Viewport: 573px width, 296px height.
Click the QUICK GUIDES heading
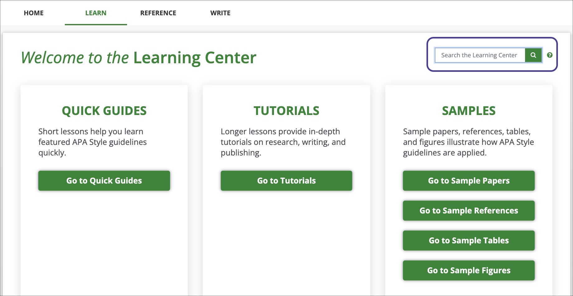point(104,111)
